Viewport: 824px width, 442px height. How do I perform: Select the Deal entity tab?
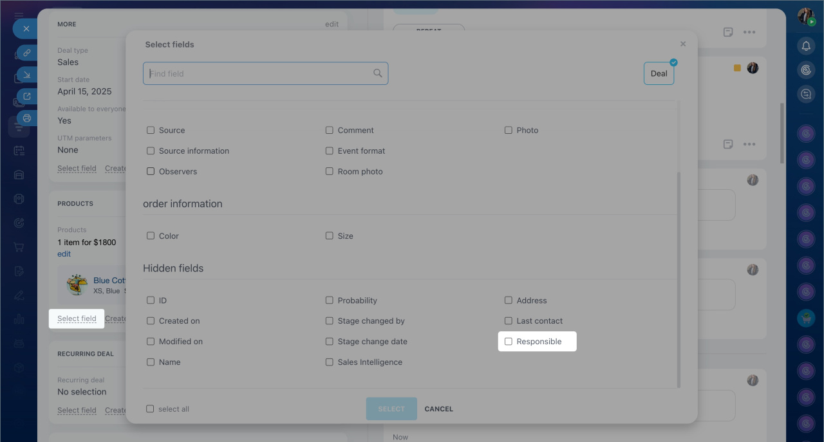659,73
